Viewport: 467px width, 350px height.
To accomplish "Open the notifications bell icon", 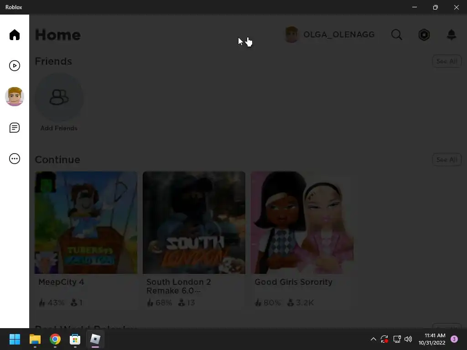I will pyautogui.click(x=451, y=35).
